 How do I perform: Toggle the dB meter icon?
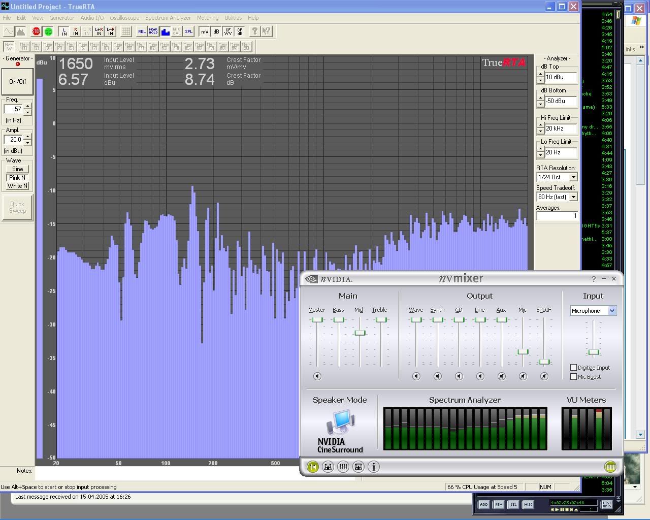pos(216,31)
